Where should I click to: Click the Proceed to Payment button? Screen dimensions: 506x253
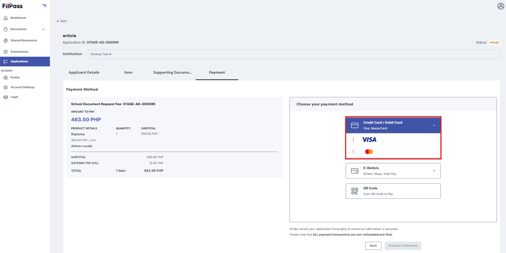pos(403,245)
